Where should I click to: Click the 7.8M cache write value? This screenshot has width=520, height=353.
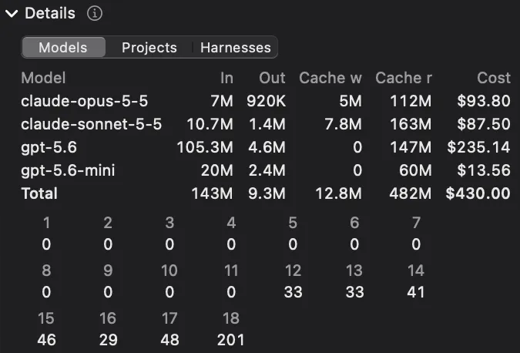coord(344,124)
